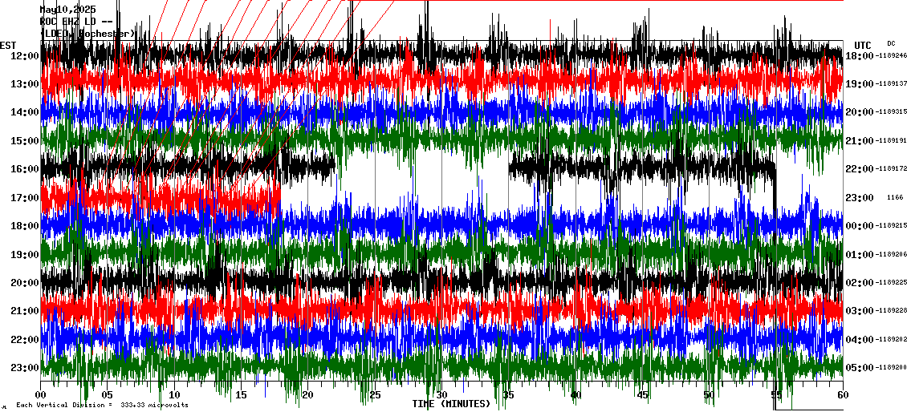Click the (LDEO, Rochester) station name text
The image size is (907, 416).
pyautogui.click(x=88, y=34)
